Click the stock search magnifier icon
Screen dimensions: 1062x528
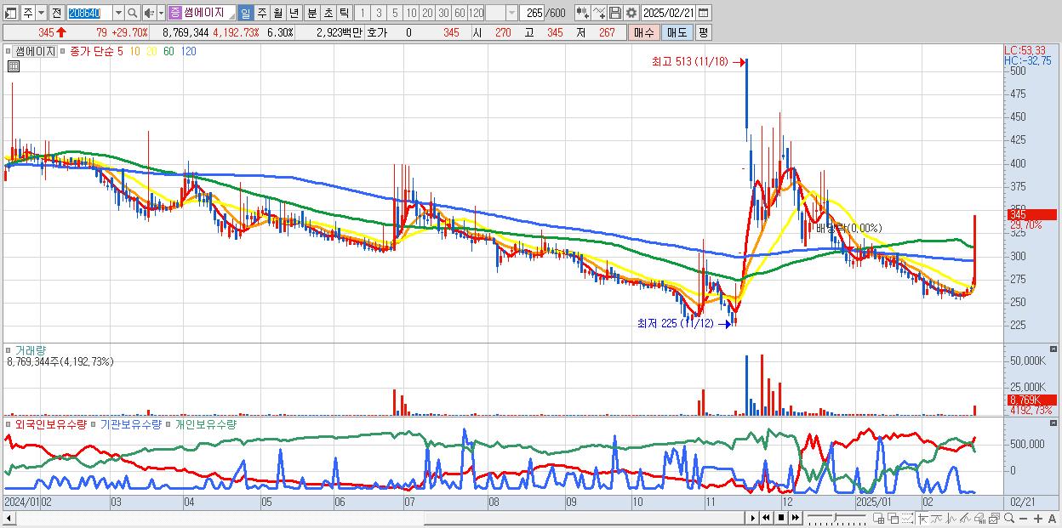coord(132,13)
